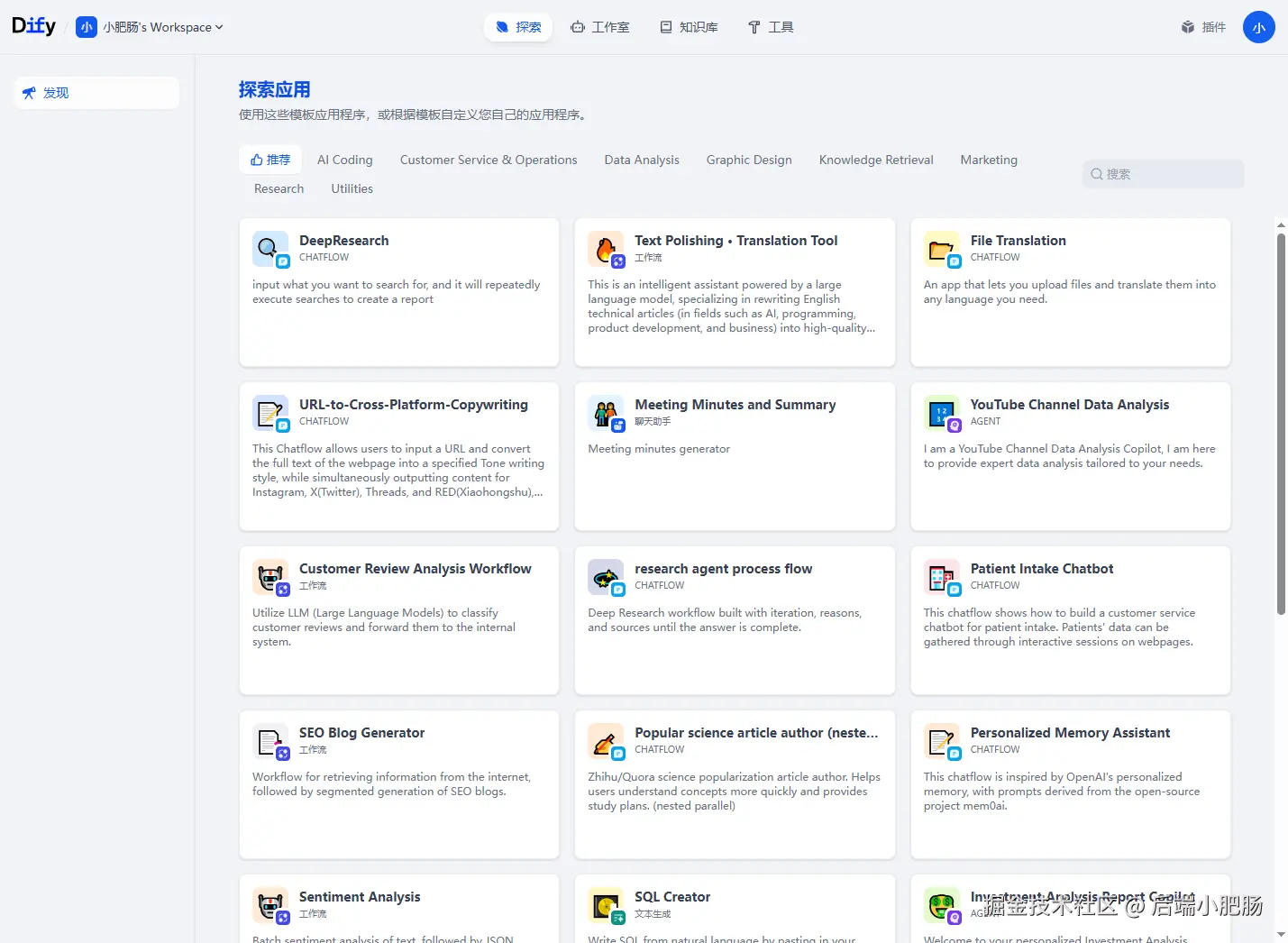This screenshot has height=943, width=1288.
Task: Open the 工具 tools tab
Action: click(771, 27)
